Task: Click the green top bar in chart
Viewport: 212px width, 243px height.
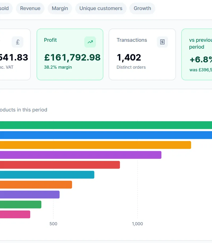Action: tap(106, 125)
